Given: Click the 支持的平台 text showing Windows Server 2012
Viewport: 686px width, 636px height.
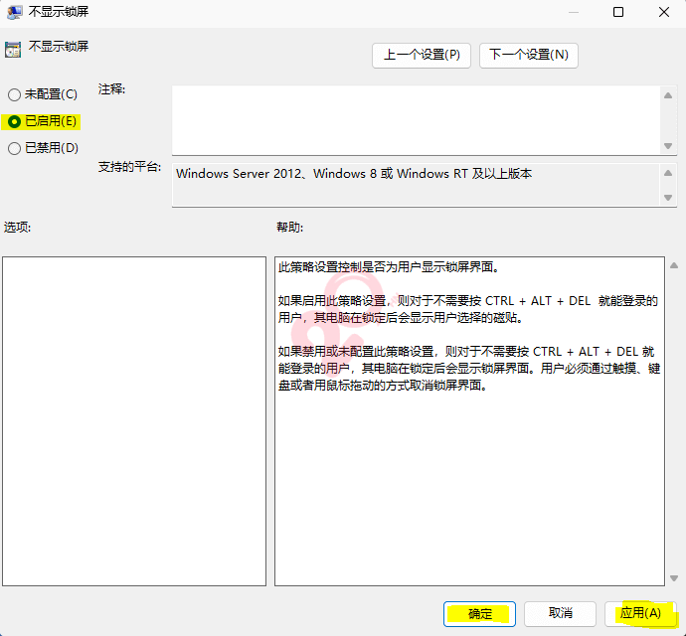Looking at the screenshot, I should (354, 173).
